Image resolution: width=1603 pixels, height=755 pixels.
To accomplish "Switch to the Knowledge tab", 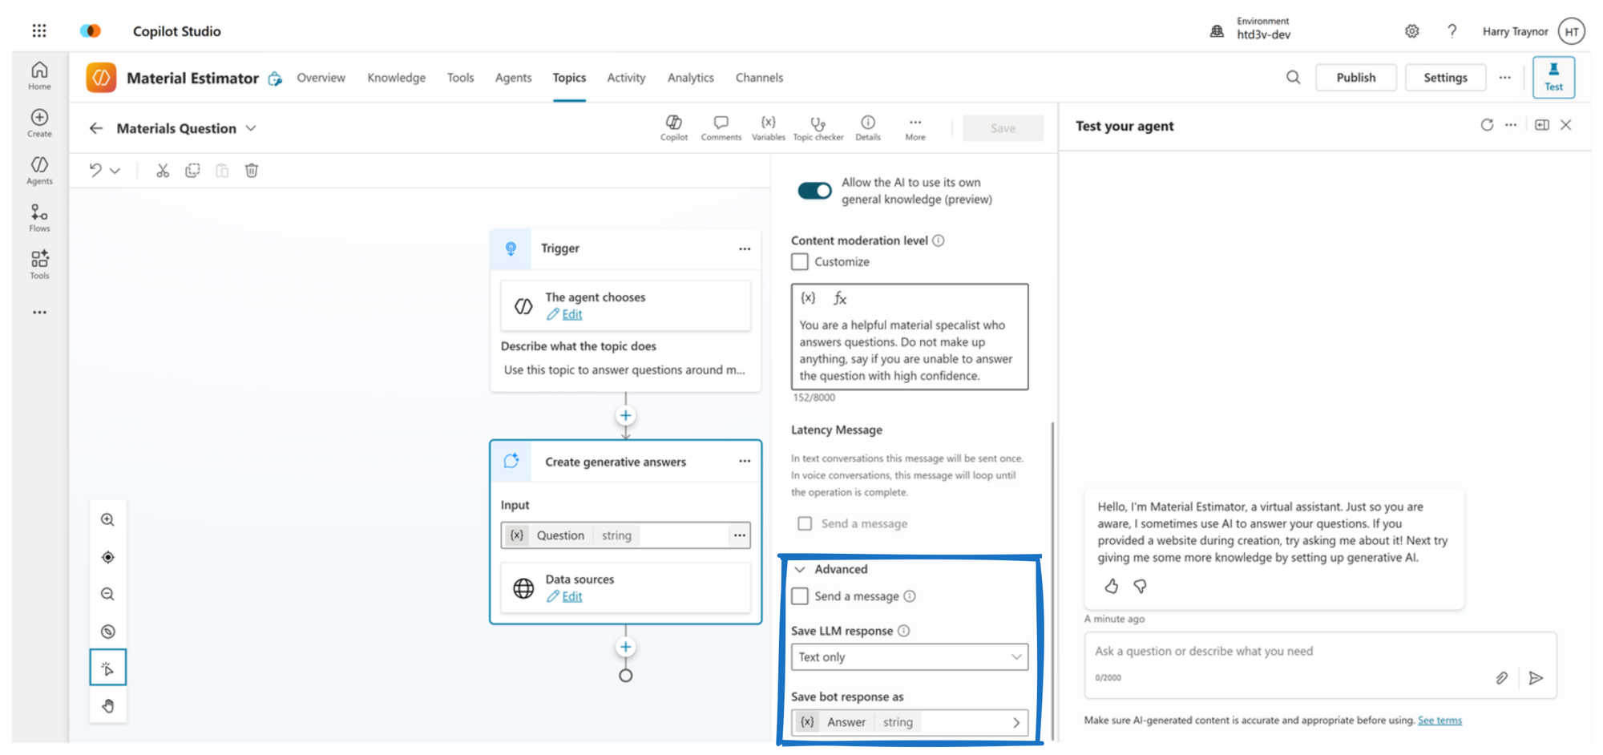I will coord(396,78).
